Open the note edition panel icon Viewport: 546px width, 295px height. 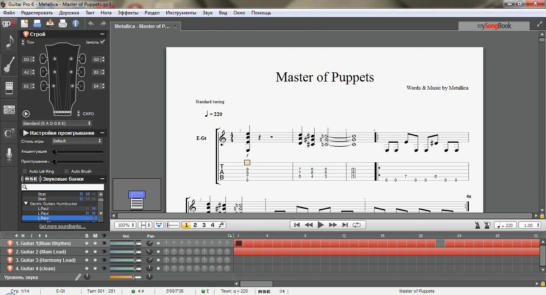tap(9, 42)
